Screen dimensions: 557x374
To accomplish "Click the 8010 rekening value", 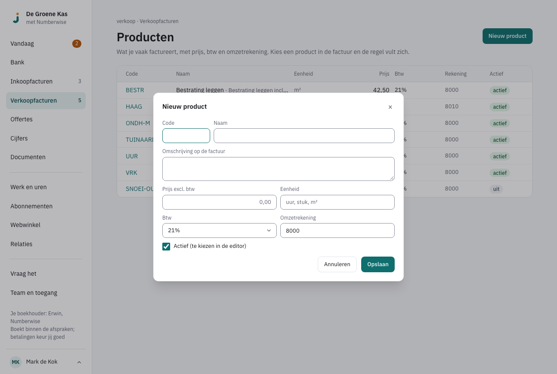I will [x=452, y=107].
